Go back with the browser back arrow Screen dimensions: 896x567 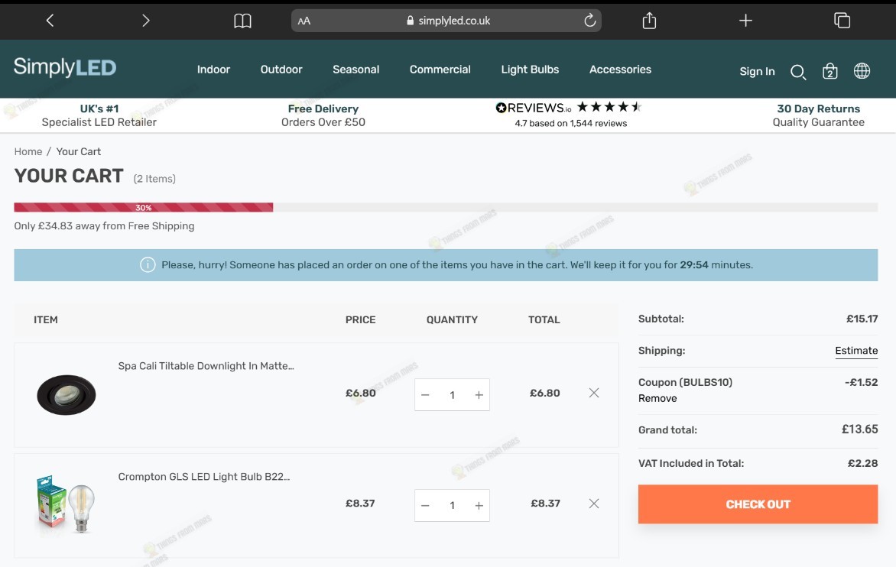pyautogui.click(x=50, y=21)
